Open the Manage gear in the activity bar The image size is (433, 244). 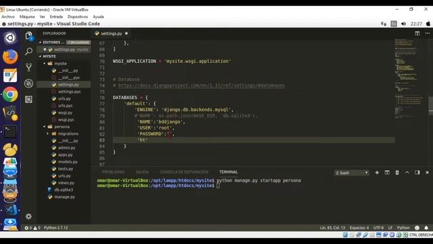point(28,216)
